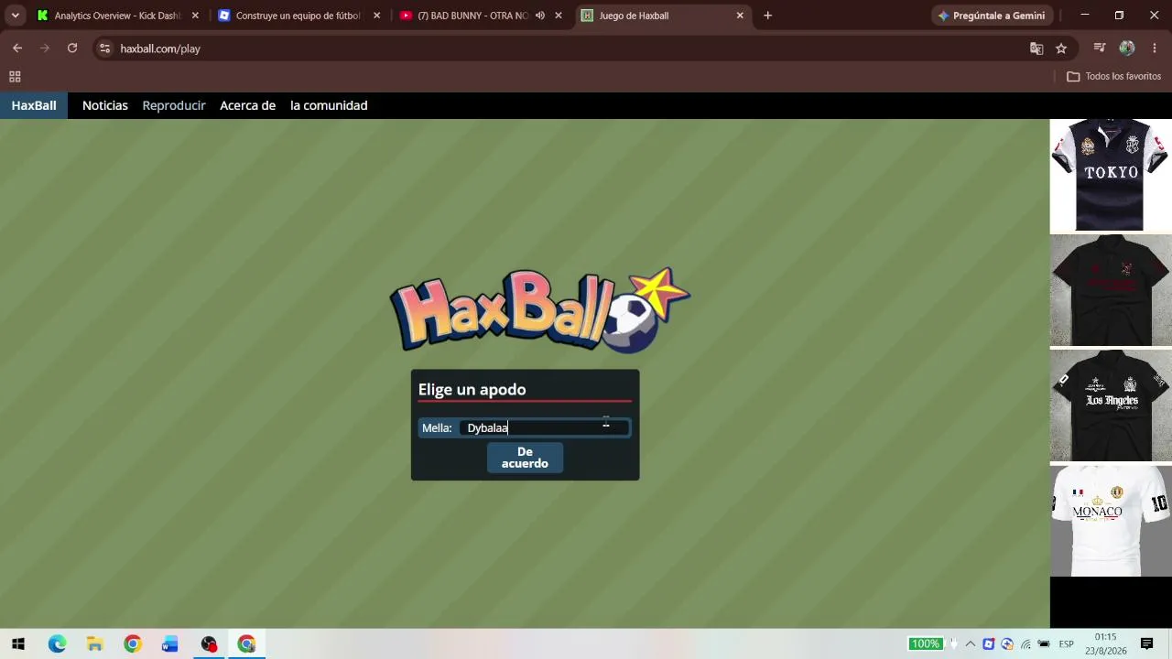1172x659 pixels.
Task: Close the Bad Bunny YouTube tab
Action: [559, 16]
